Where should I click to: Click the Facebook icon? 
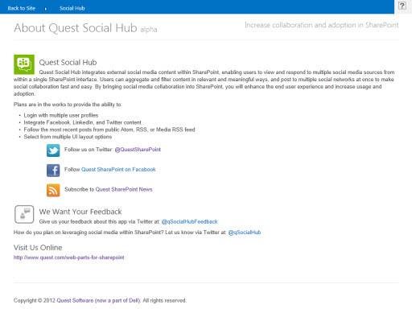pos(53,171)
